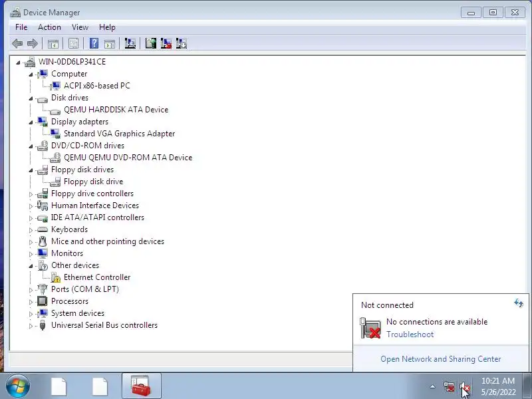Screen dimensions: 532x399
Task: Click the Universal Serial Bus plug icon
Action: pyautogui.click(x=43, y=325)
